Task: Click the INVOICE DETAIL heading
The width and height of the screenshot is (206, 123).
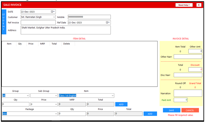Action: coord(181,39)
